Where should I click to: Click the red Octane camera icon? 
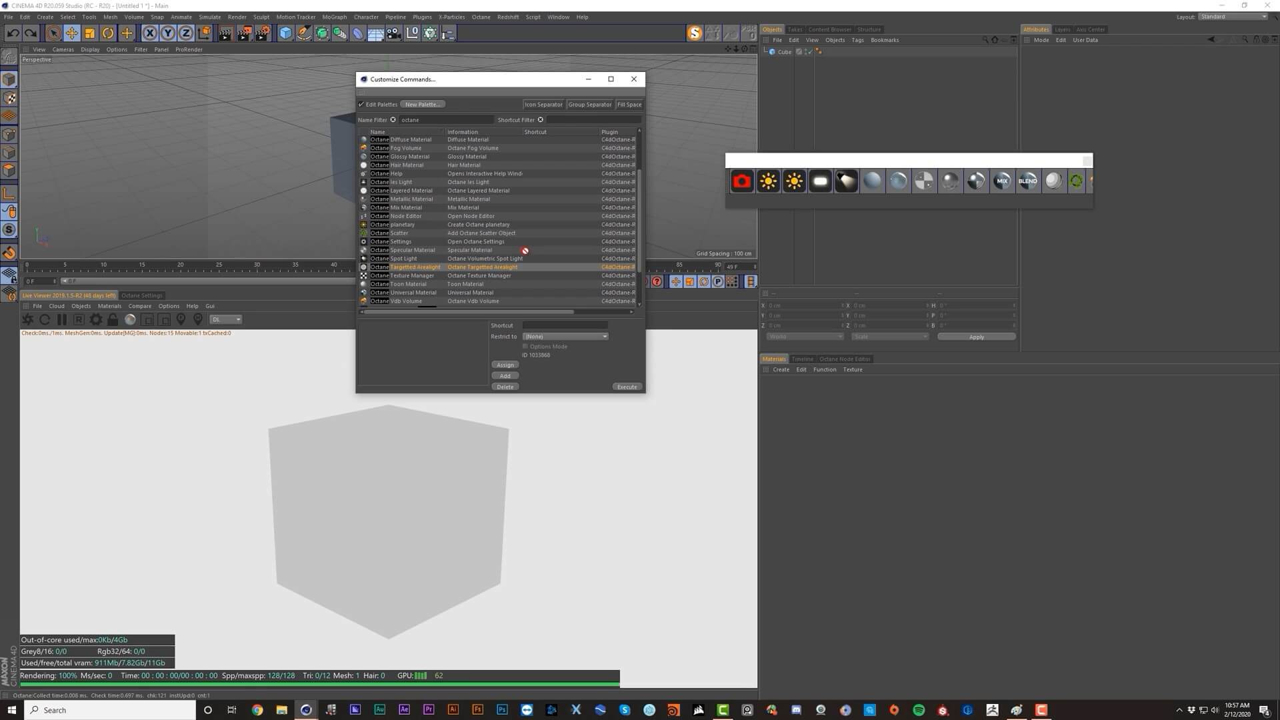pyautogui.click(x=741, y=181)
